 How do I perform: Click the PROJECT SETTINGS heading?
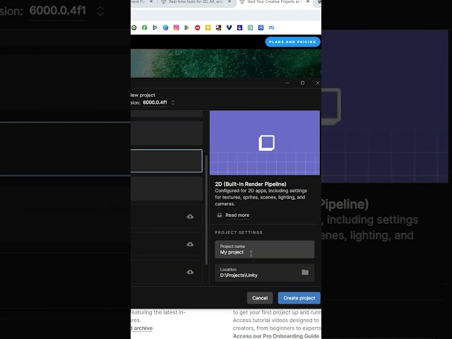click(239, 232)
